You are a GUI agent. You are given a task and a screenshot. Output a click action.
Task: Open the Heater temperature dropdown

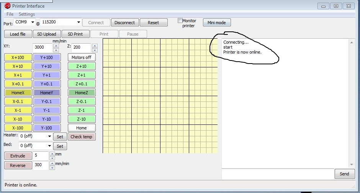(x=50, y=136)
